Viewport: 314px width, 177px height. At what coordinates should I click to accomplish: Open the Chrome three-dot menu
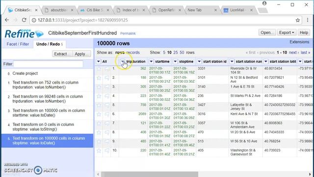pyautogui.click(x=308, y=20)
